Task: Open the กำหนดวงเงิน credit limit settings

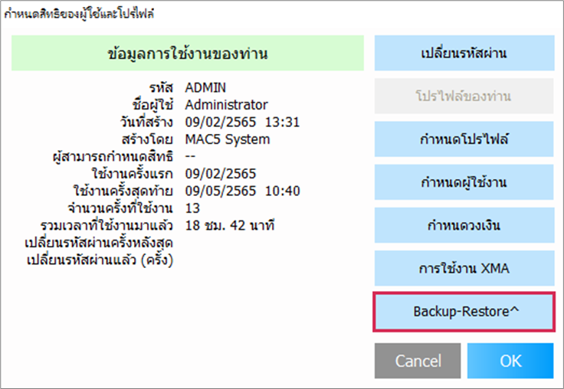Action: [x=464, y=225]
